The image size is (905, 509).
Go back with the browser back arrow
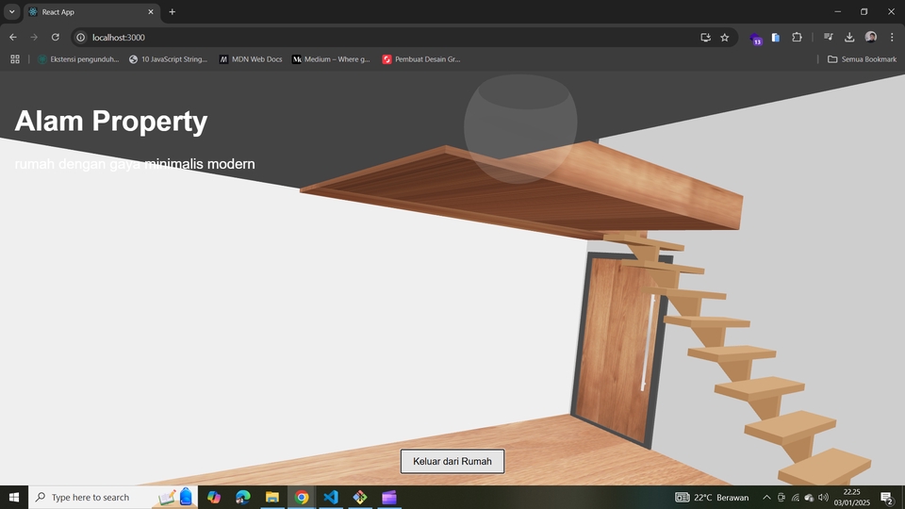12,38
